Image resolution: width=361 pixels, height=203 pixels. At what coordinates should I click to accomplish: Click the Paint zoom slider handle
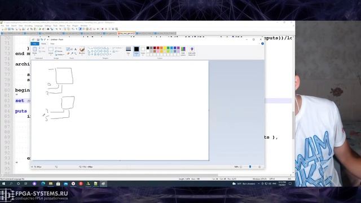(x=250, y=167)
